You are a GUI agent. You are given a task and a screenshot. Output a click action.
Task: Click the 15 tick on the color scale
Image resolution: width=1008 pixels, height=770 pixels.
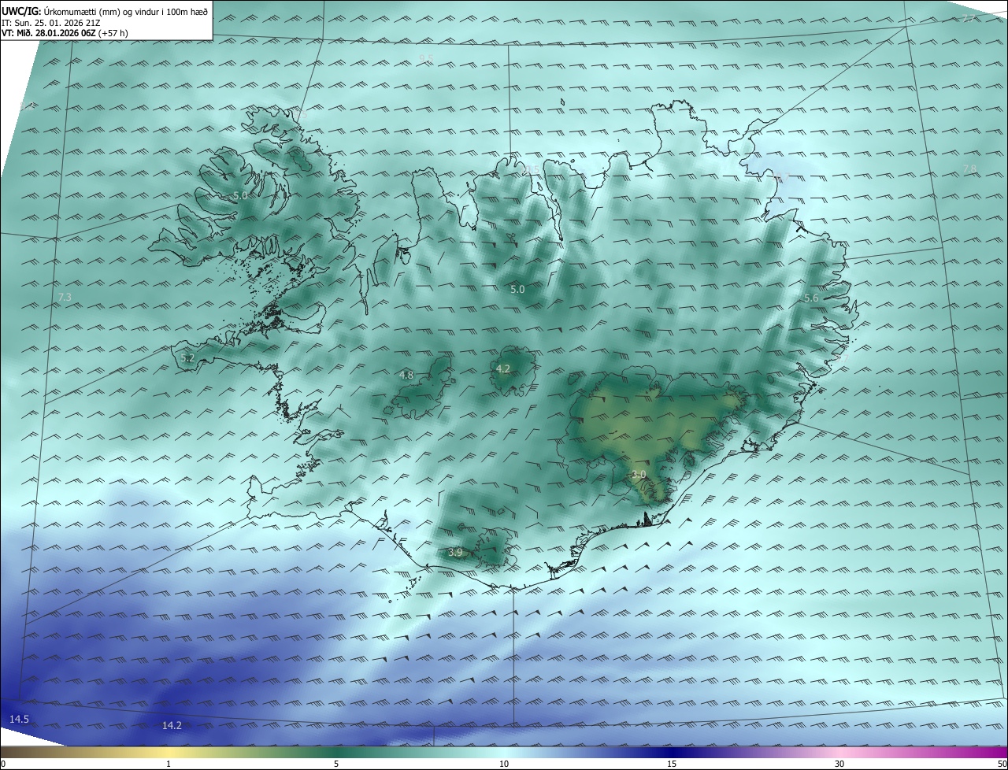click(672, 764)
